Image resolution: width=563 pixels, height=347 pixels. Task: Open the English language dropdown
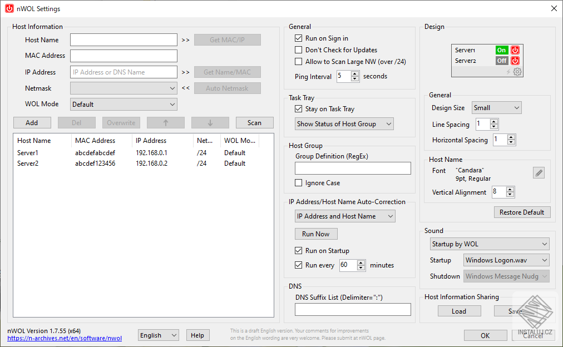159,335
